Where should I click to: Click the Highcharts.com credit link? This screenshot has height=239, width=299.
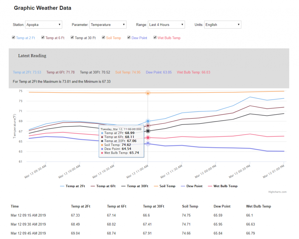pyautogui.click(x=277, y=192)
